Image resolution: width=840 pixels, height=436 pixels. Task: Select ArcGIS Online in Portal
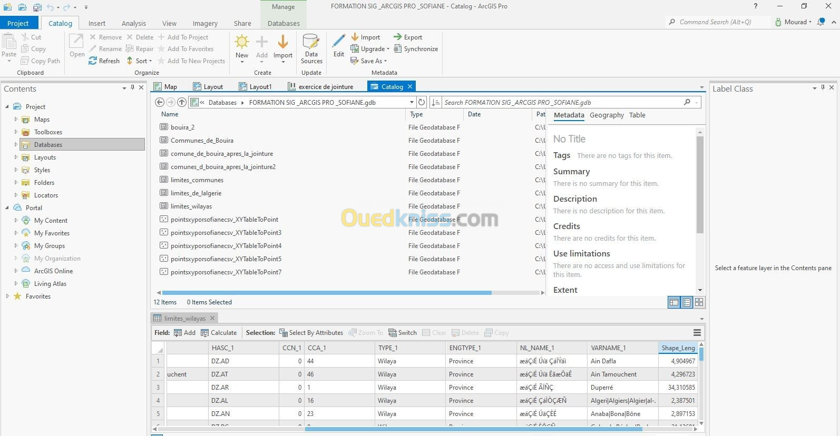click(53, 271)
